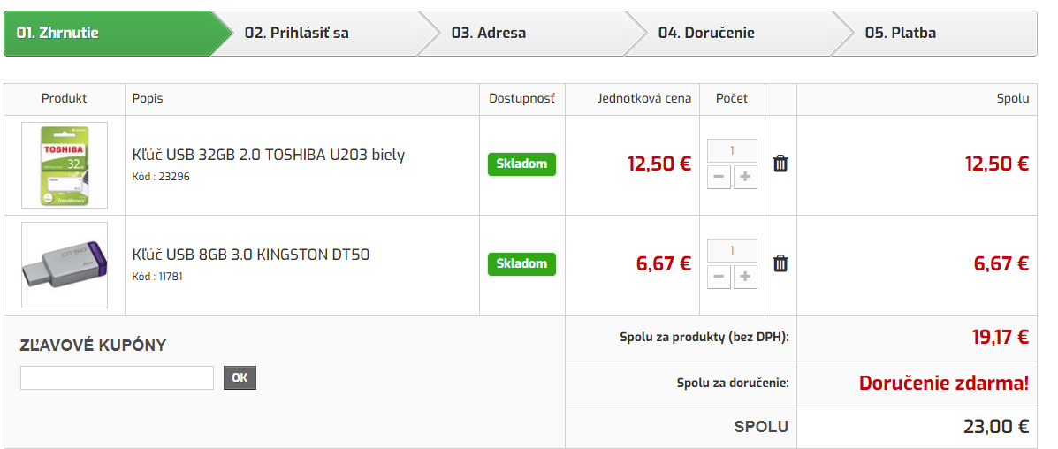Click the Skladom badge for Toshiba item
This screenshot has width=1058, height=449.
tap(521, 164)
